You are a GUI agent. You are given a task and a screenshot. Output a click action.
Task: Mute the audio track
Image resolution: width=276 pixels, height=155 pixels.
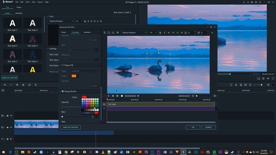[x=11, y=139]
